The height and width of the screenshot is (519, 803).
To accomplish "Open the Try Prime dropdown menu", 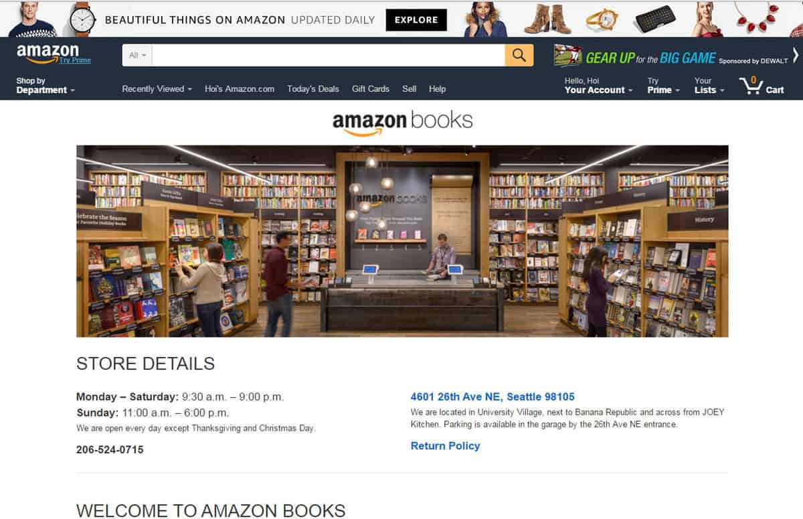I will point(664,86).
